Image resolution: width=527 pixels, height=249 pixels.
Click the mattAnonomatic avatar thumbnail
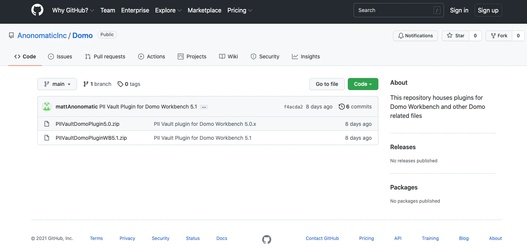[x=47, y=107]
